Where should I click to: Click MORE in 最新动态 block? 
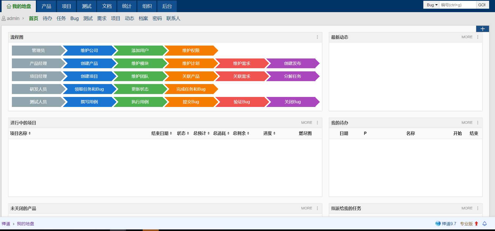[x=467, y=37]
